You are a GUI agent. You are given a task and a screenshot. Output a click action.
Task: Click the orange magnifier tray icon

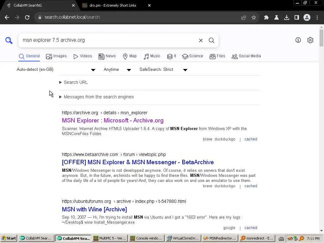pyautogui.click(x=302, y=239)
